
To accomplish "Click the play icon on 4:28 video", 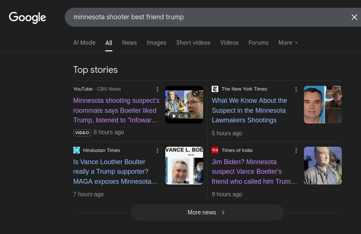I will click(174, 116).
